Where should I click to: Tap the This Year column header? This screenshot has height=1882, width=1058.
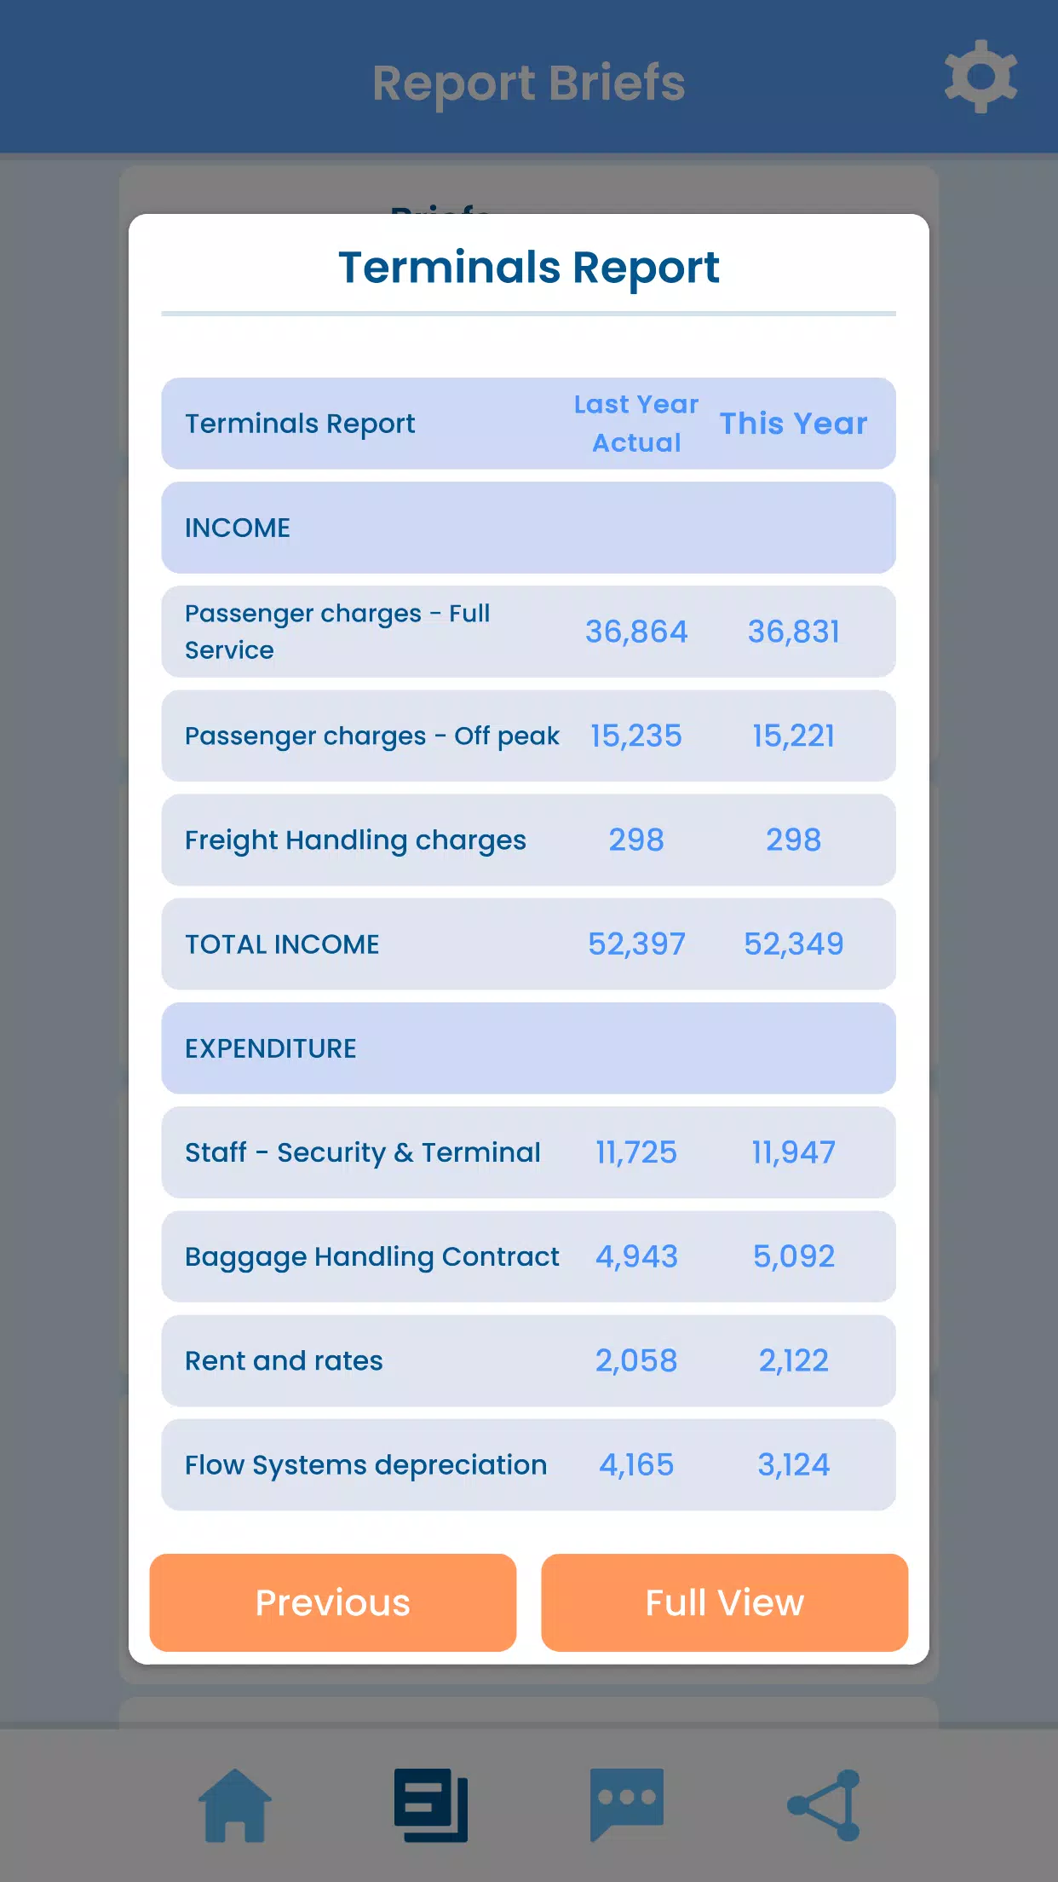point(793,424)
